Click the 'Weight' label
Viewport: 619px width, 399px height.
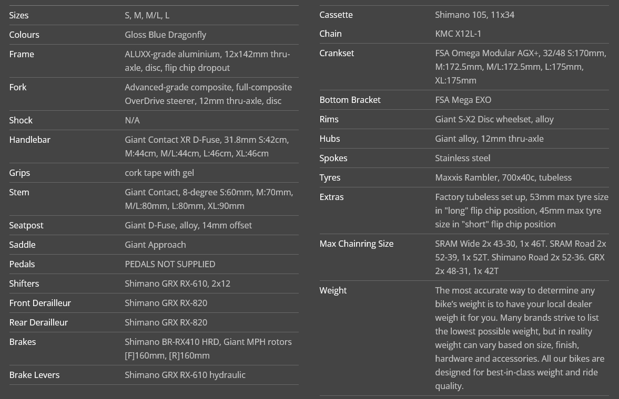click(333, 290)
